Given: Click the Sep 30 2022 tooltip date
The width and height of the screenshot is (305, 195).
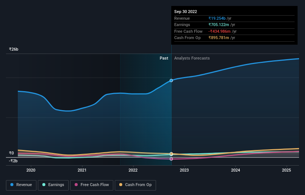Looking at the screenshot, I should pyautogui.click(x=186, y=12).
